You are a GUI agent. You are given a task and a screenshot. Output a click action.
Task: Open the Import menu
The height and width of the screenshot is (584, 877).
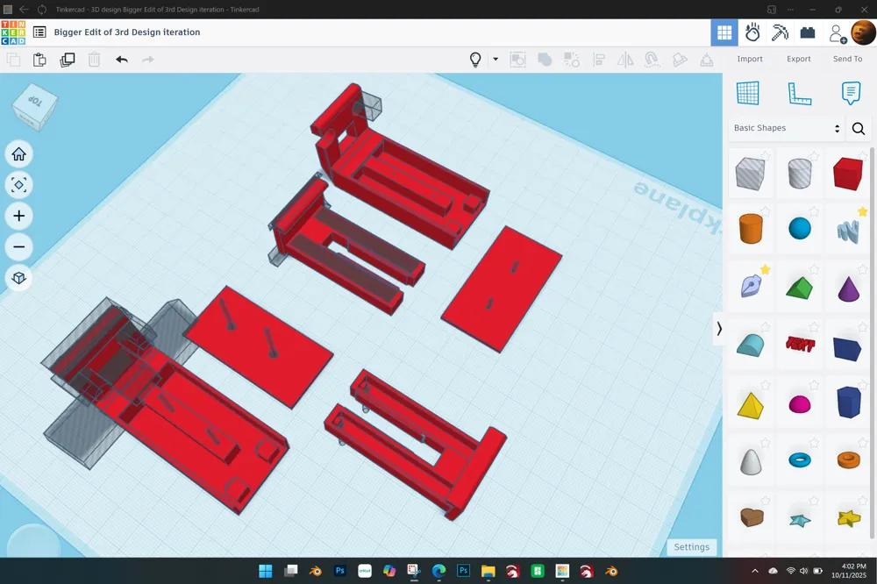click(750, 59)
